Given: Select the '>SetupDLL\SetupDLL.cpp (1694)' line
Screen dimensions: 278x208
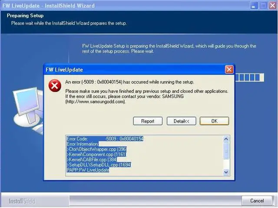Looking at the screenshot, I should [99, 165].
